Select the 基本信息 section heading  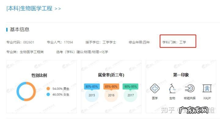20,30
